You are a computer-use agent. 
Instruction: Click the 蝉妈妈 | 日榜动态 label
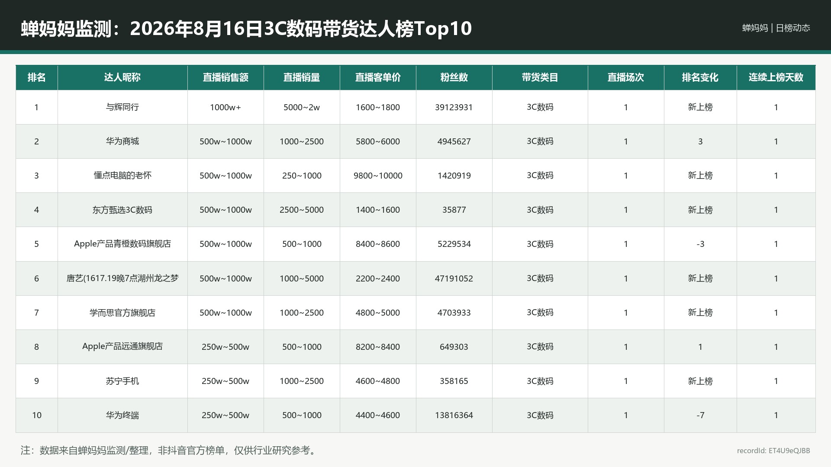point(776,28)
